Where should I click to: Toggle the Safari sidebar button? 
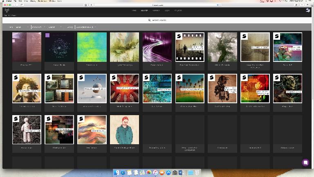click(22, 5)
